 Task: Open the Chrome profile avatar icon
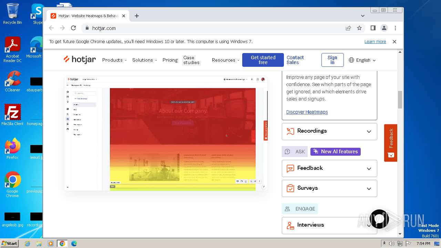tap(384, 28)
